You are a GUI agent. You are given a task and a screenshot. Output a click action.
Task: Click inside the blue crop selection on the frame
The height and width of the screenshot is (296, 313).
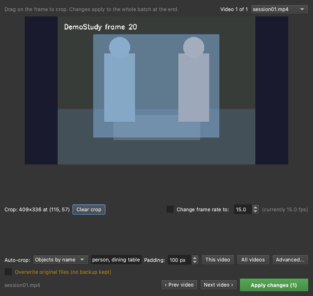pos(156,86)
